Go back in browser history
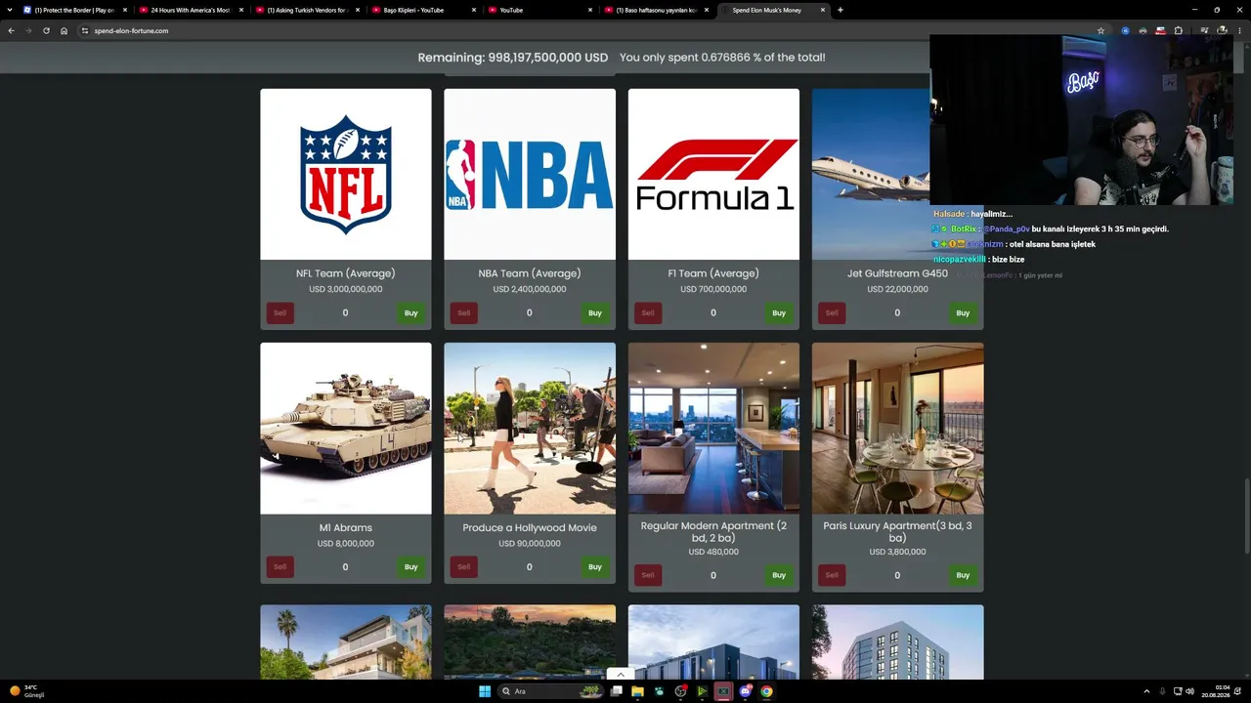This screenshot has height=703, width=1251. pyautogui.click(x=11, y=30)
